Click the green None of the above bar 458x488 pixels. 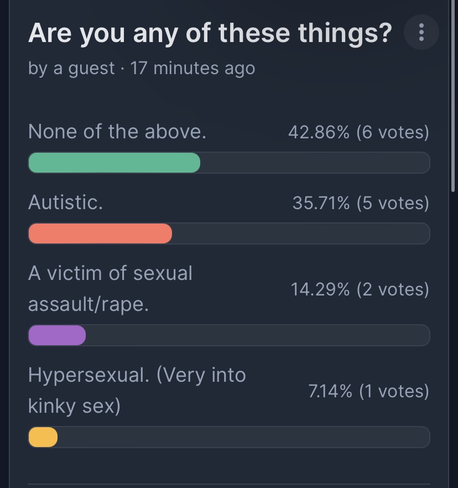pyautogui.click(x=114, y=163)
